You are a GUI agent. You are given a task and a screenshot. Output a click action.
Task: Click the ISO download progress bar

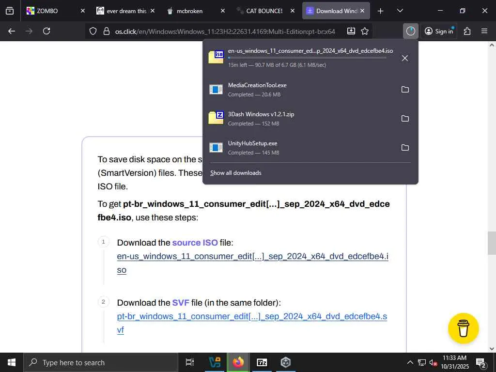pos(307,58)
